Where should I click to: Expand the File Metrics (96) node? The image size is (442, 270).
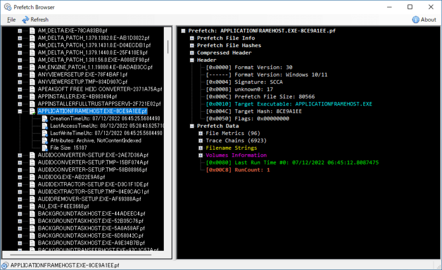[x=201, y=133]
